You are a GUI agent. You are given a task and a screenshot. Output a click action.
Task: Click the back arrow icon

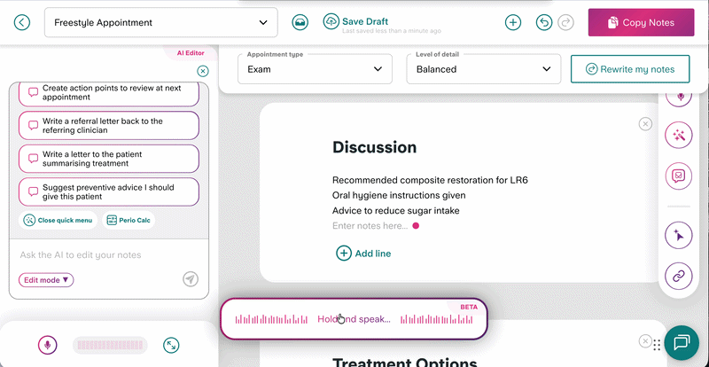pos(22,23)
